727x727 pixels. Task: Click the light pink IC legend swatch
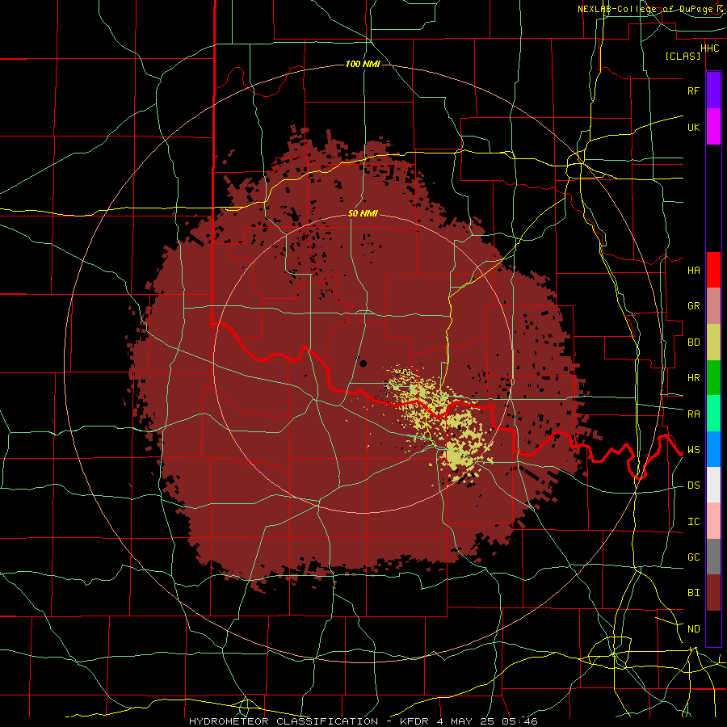(x=713, y=521)
